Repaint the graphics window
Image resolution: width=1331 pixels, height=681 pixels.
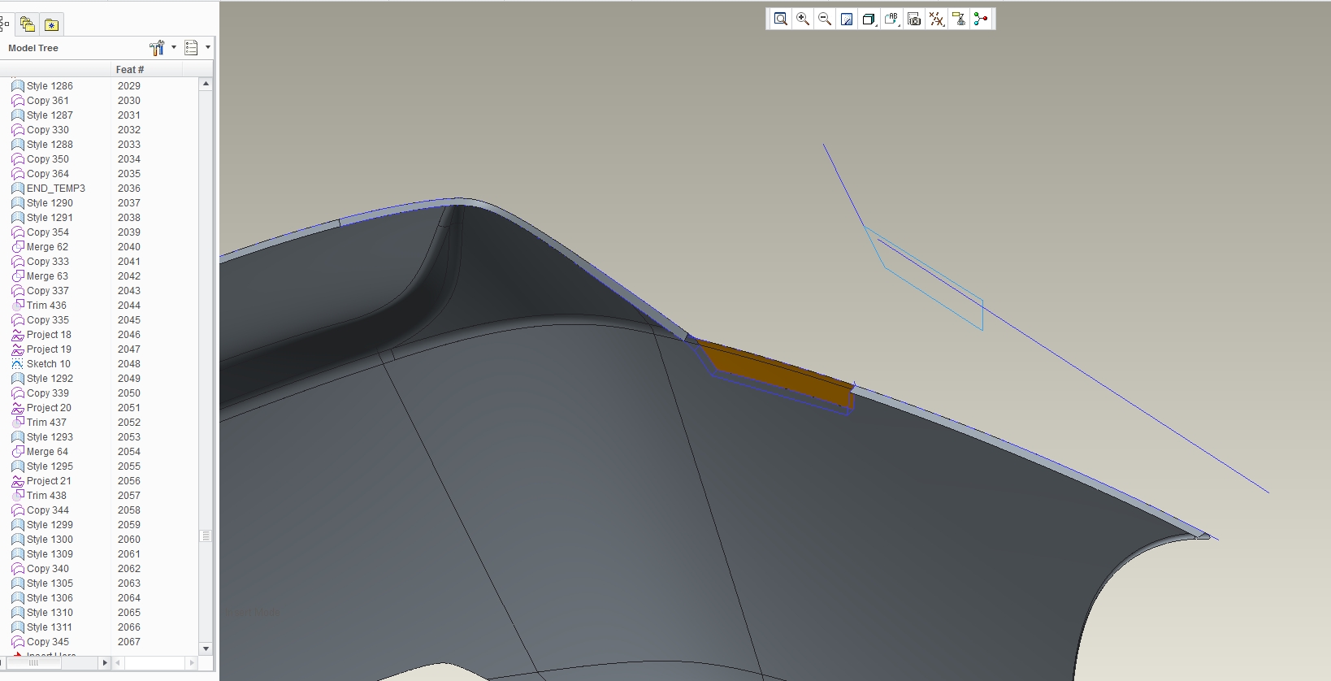coord(847,20)
